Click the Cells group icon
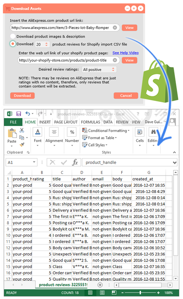This screenshot has height=299, width=183. point(140,132)
